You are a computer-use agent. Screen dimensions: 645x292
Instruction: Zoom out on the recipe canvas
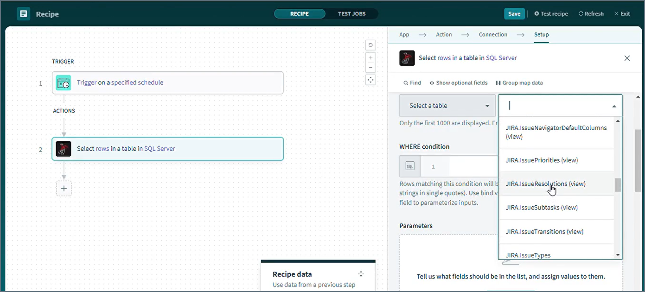coord(370,68)
